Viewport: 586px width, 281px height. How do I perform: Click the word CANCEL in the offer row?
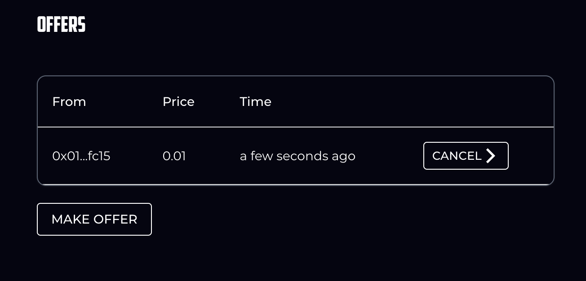tap(457, 156)
